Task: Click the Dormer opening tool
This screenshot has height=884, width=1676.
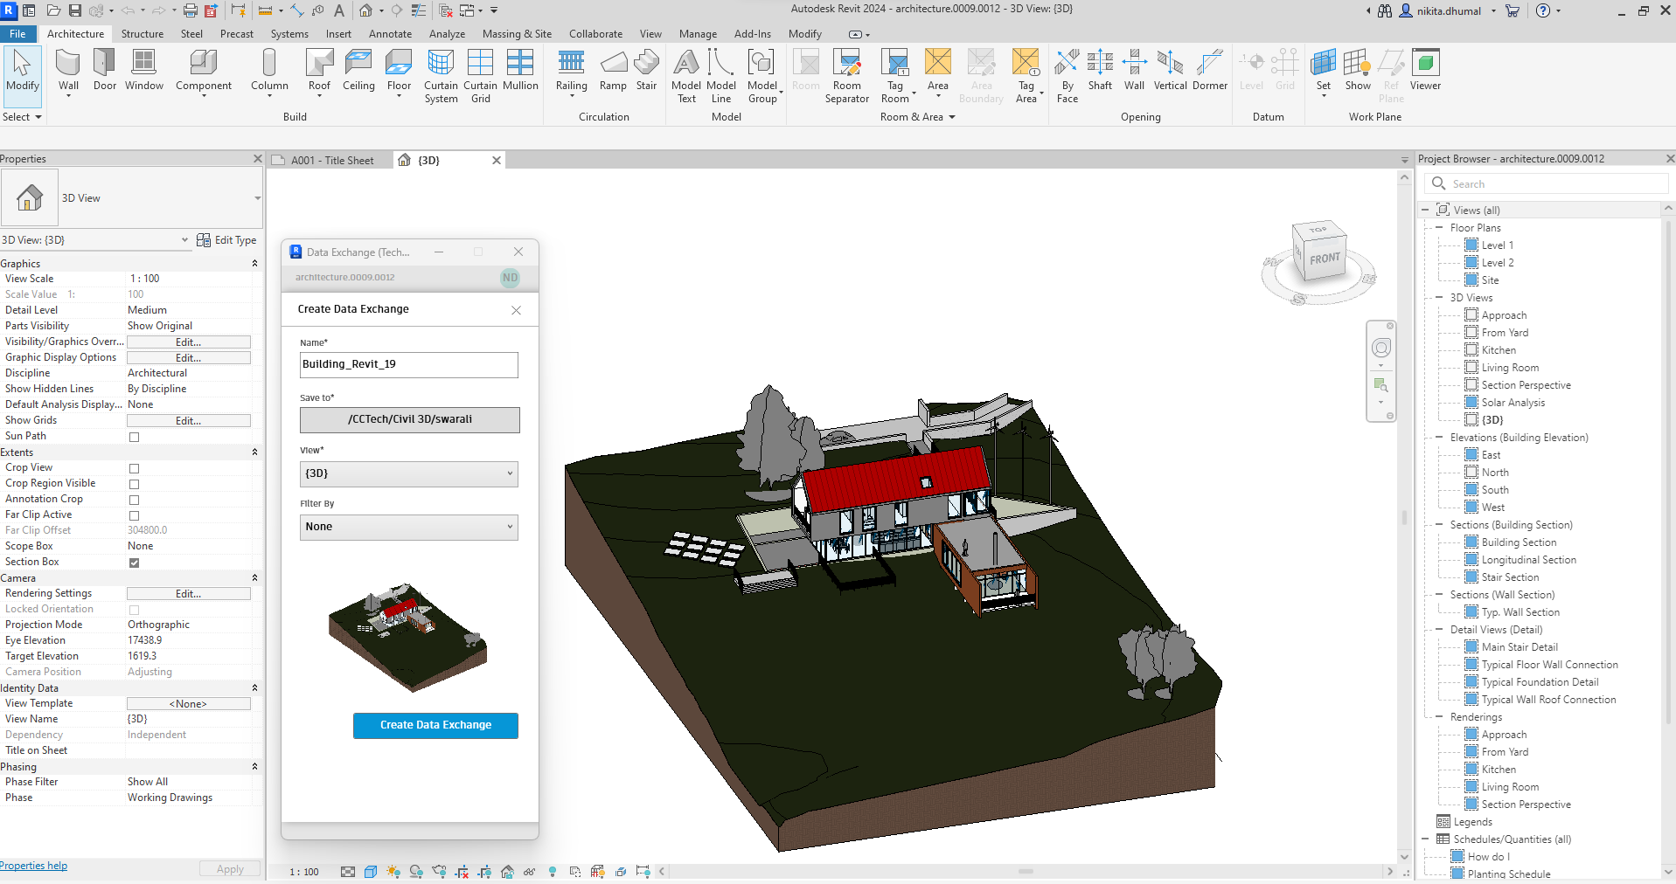Action: point(1209,70)
